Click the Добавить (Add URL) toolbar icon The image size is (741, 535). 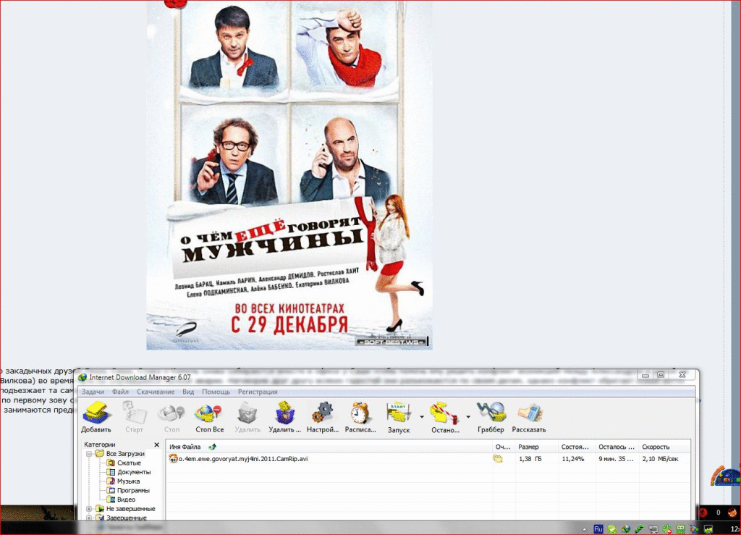point(96,413)
